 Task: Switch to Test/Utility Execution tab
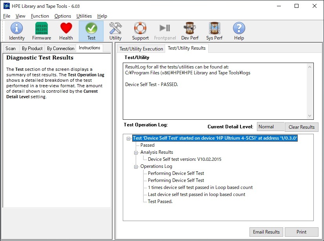point(141,49)
